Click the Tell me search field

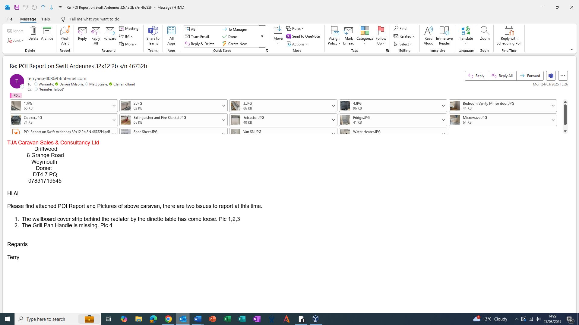(x=94, y=19)
